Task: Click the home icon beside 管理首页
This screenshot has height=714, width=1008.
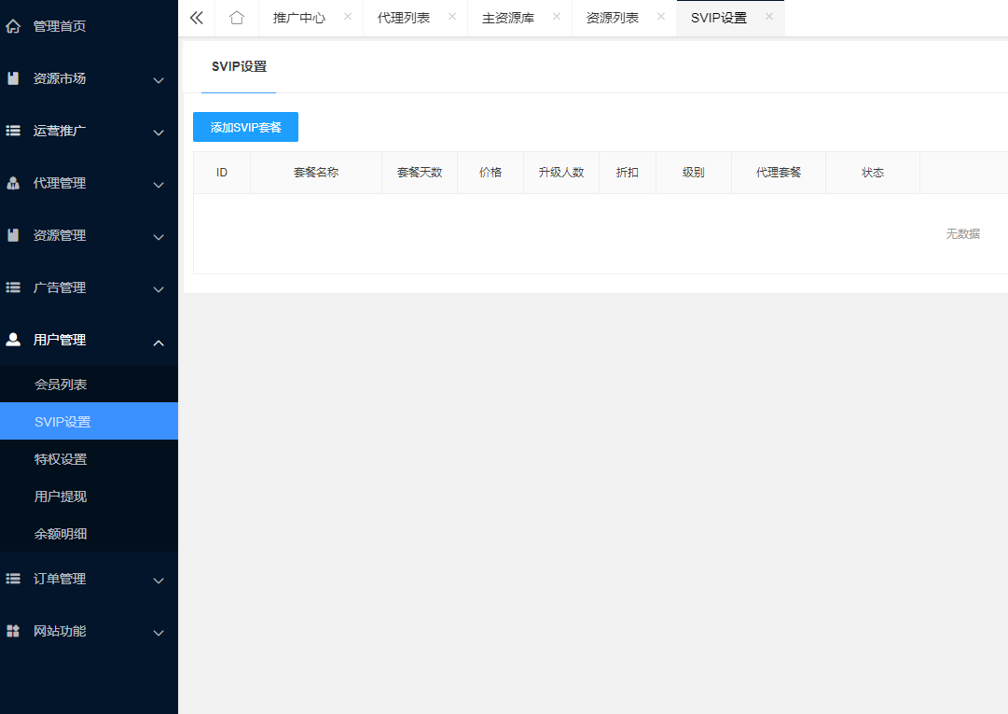Action: (x=13, y=26)
